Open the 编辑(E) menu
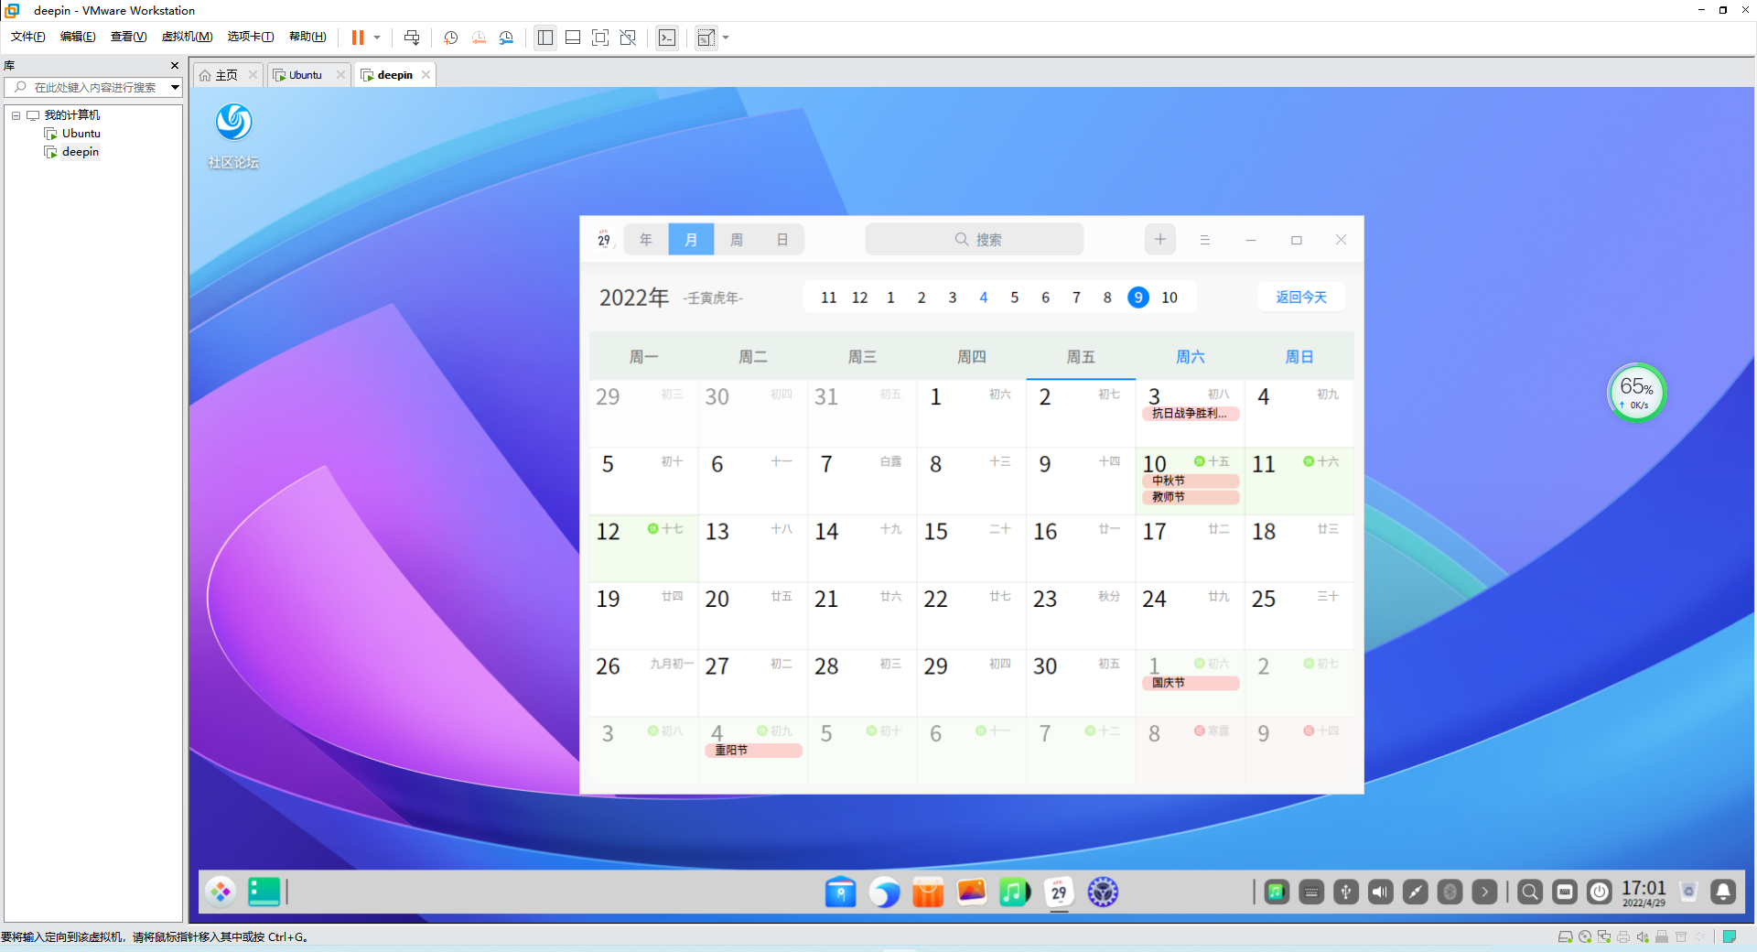The image size is (1757, 952). [x=78, y=37]
